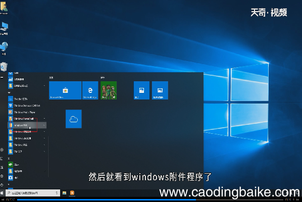Select the user folder desktop icon

(4, 8)
